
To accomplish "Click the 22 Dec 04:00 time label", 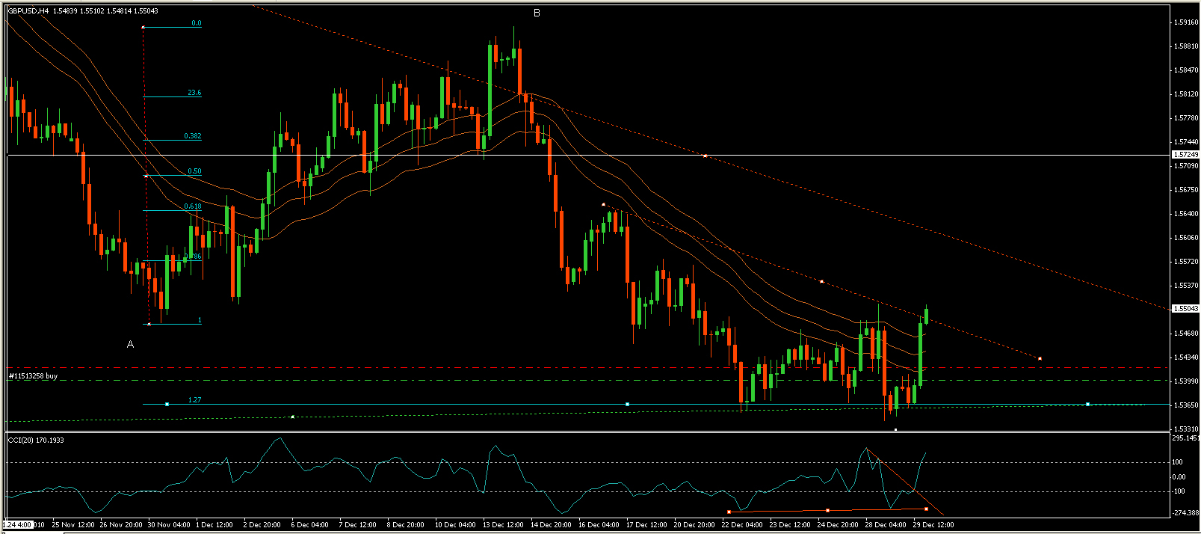I will pos(741,525).
